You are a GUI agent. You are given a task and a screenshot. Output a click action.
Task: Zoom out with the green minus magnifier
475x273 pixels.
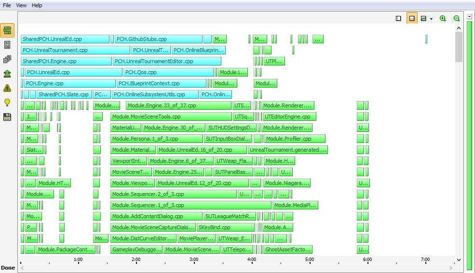click(456, 18)
